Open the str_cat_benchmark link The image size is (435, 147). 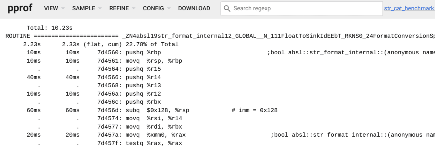[409, 8]
